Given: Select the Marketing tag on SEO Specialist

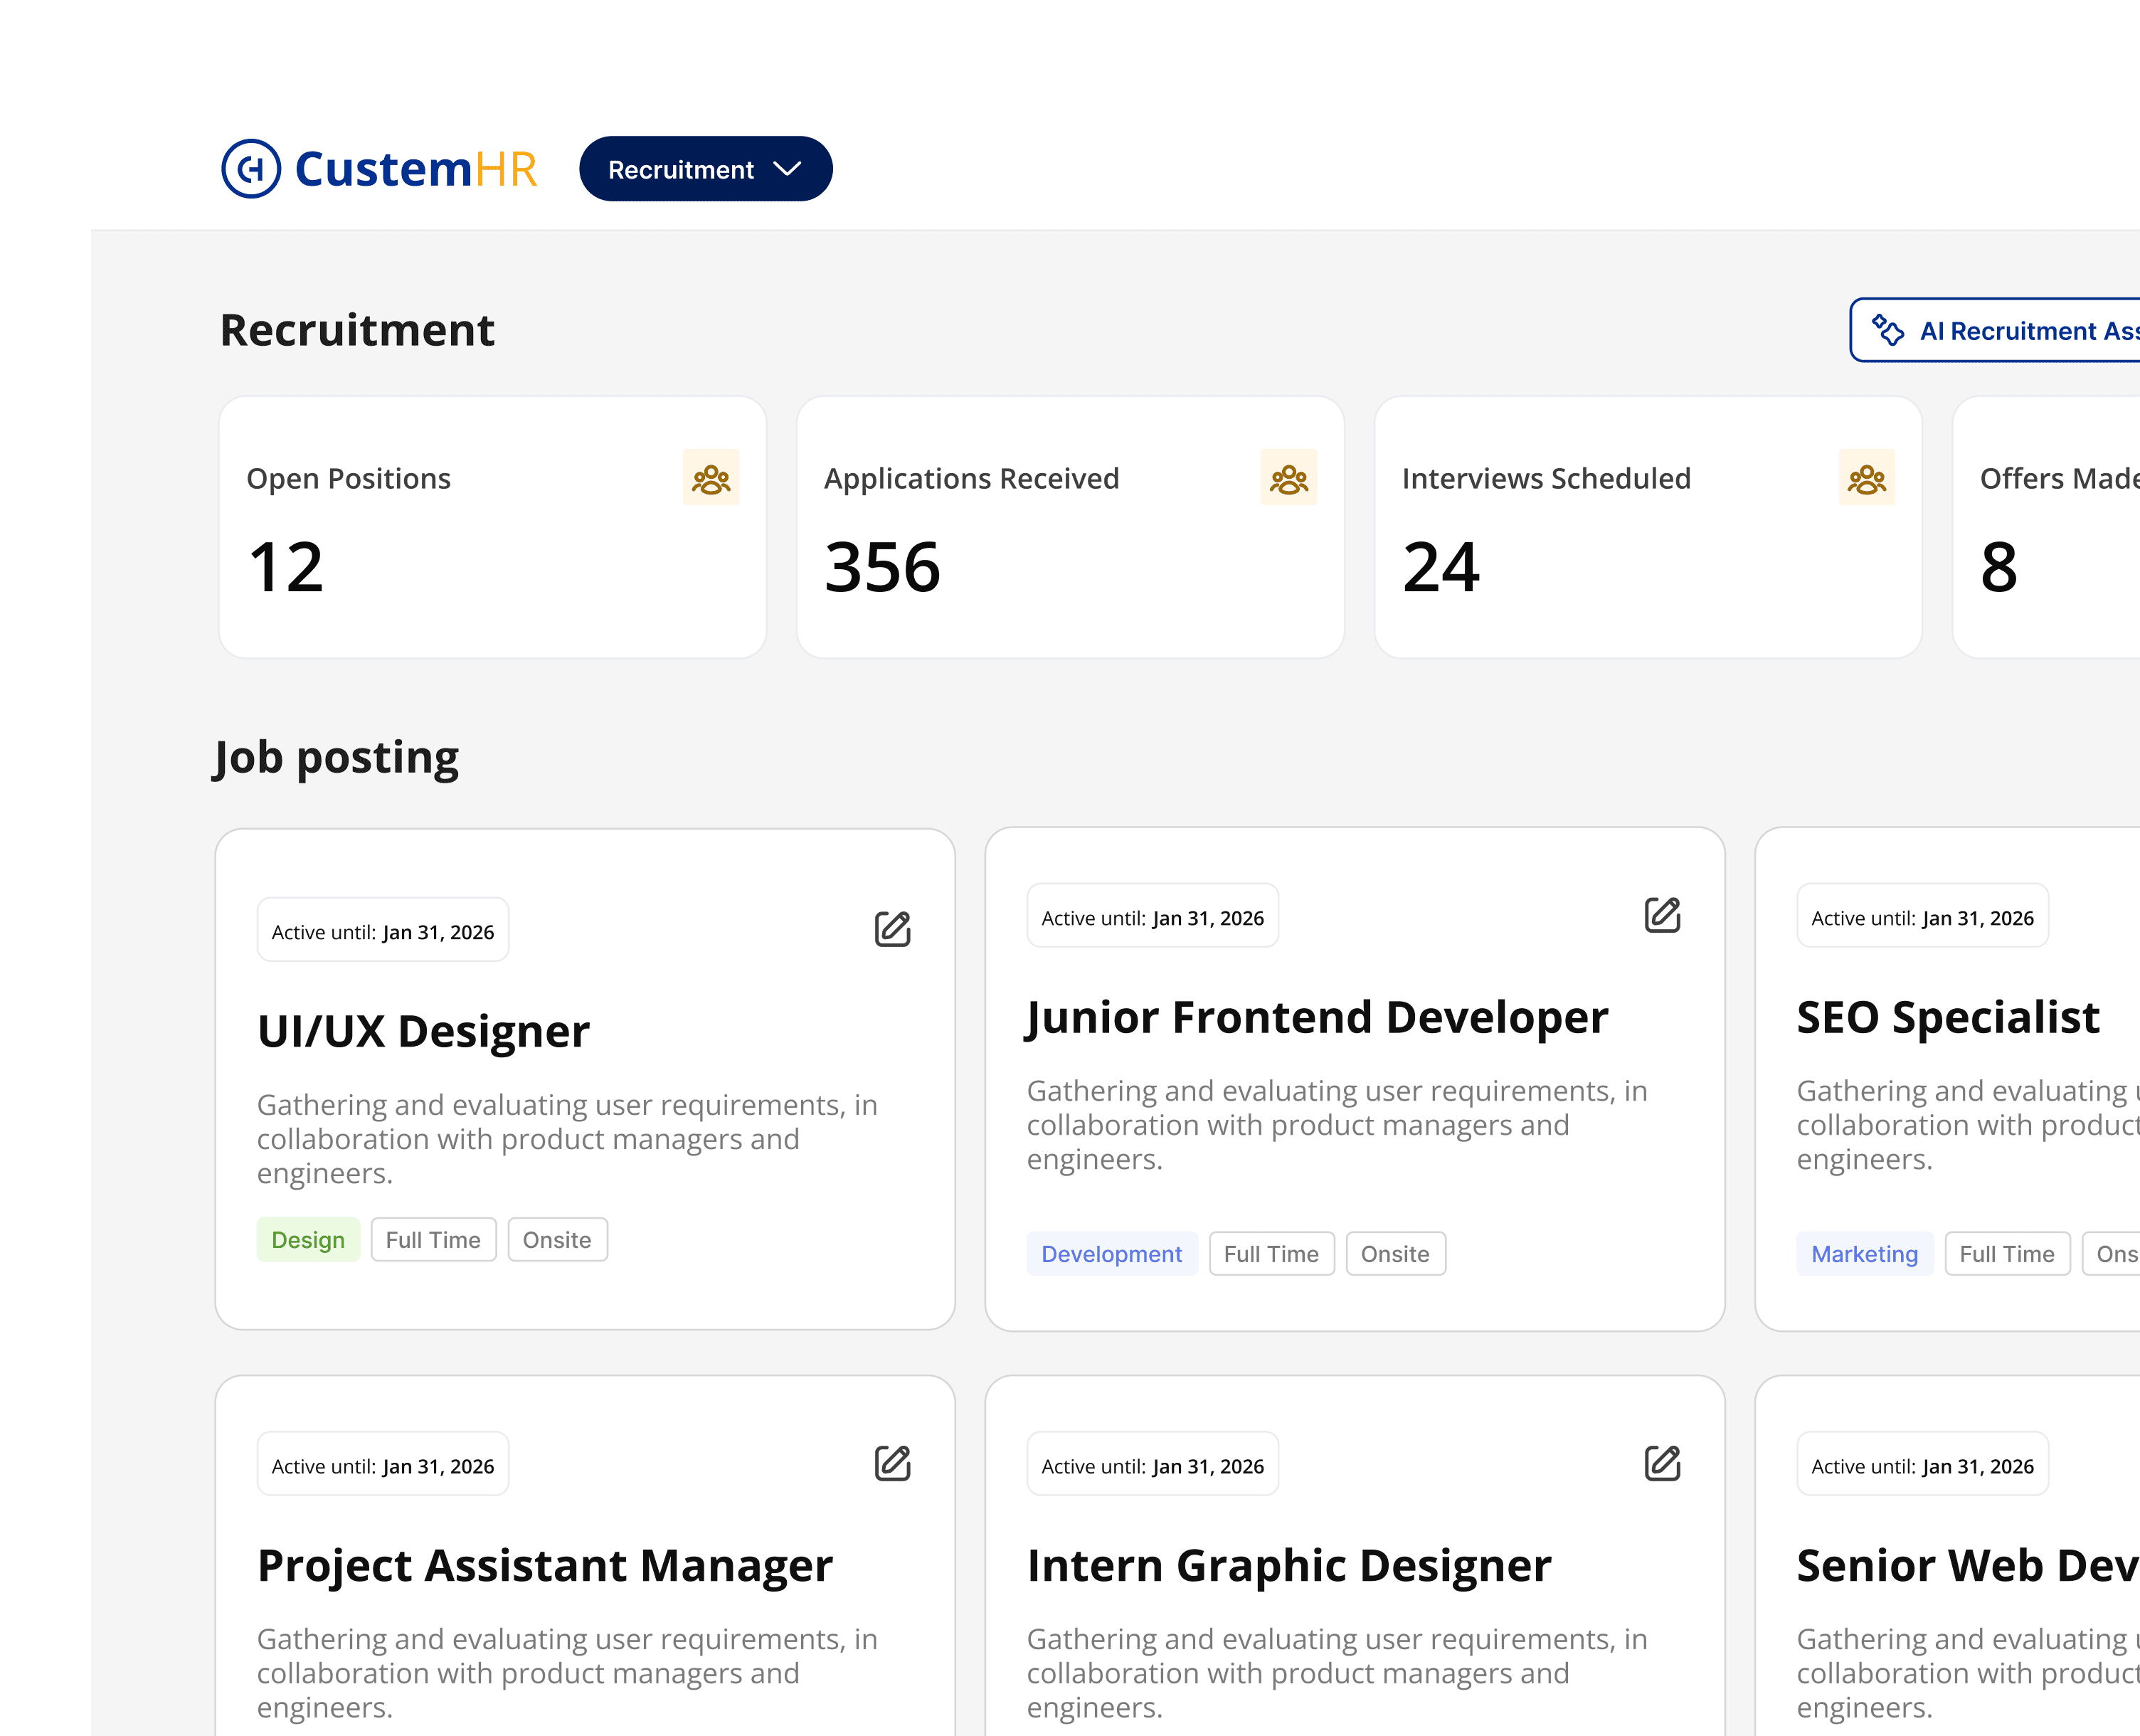Looking at the screenshot, I should click(x=1865, y=1254).
